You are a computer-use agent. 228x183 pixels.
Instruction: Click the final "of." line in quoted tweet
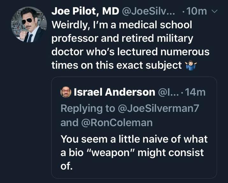66,166
